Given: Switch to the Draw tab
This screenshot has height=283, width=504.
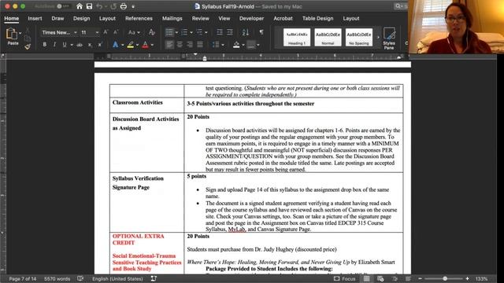Looking at the screenshot, I should (57, 18).
